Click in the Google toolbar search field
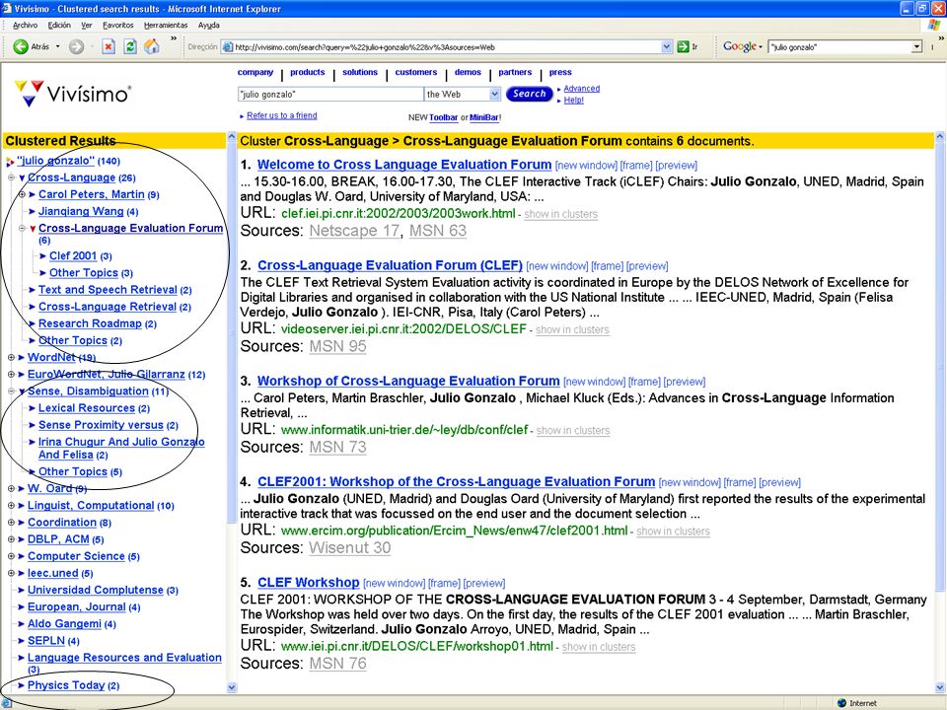This screenshot has height=710, width=947. point(840,46)
